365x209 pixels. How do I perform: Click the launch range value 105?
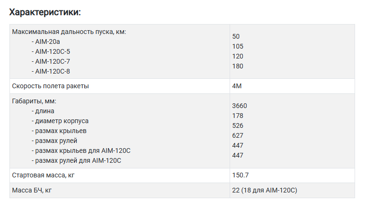[238, 46]
